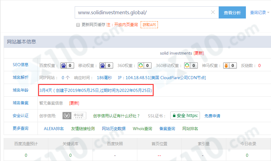This screenshot has width=271, height=161.
Task: Open the SEO信息 row label
Action: (21, 65)
